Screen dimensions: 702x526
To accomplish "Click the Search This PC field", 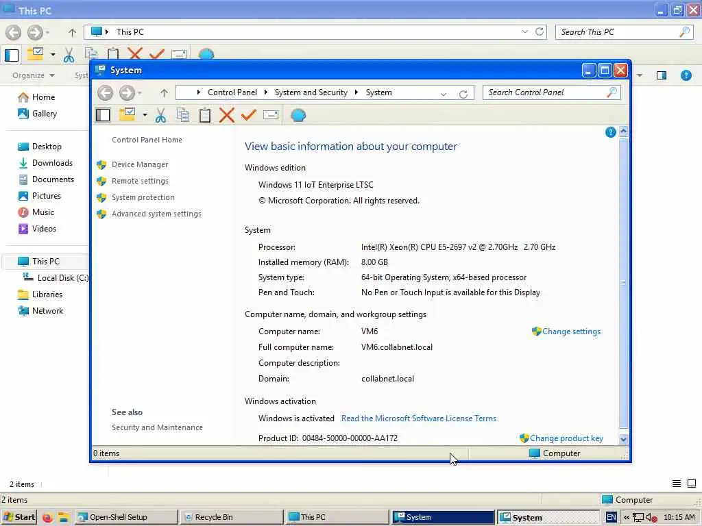I will [625, 32].
